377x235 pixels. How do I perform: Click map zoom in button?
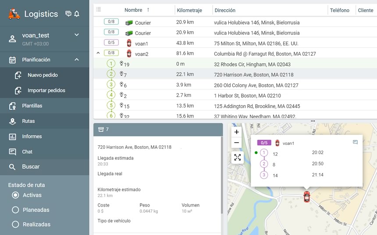(237, 132)
